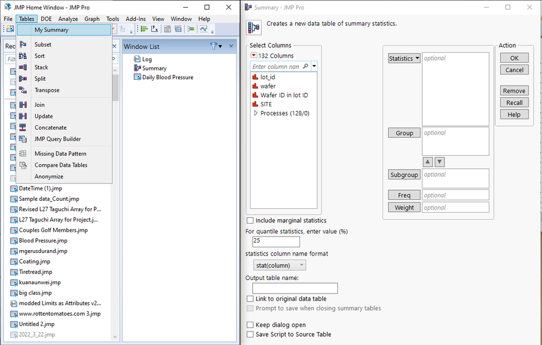Click the control chart toolbar icon
The height and width of the screenshot is (345, 542).
click(203, 29)
